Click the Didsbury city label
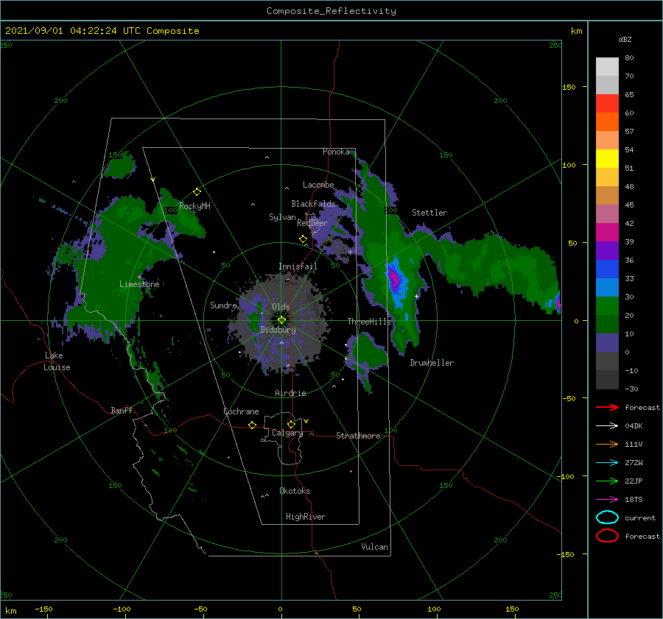The height and width of the screenshot is (619, 663). [x=278, y=330]
